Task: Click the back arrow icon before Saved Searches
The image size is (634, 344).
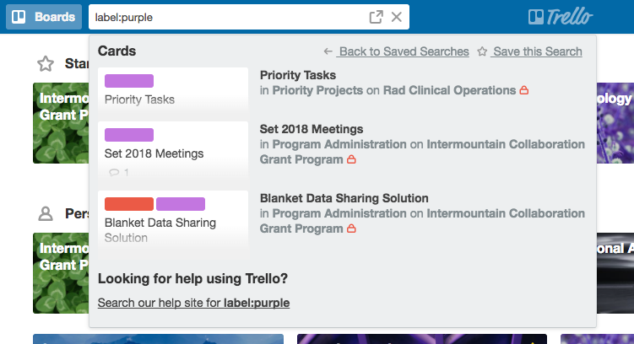Action: coord(328,51)
